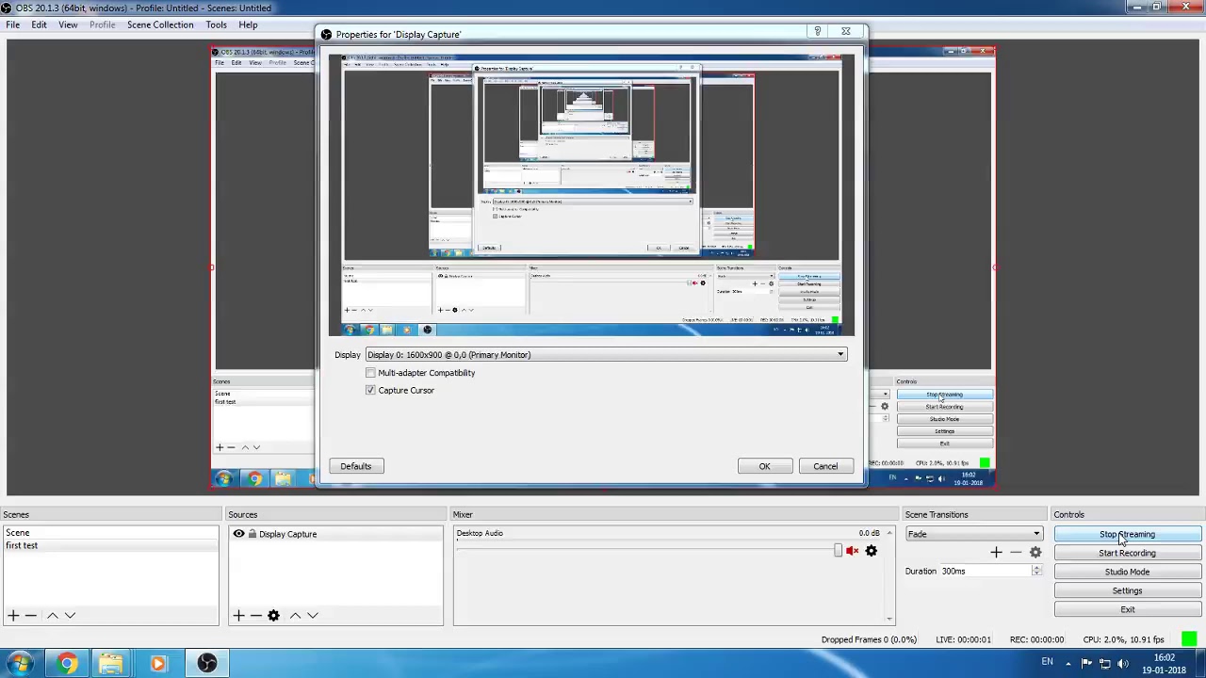Open transition properties gear icon
The image size is (1206, 678).
(x=1035, y=553)
